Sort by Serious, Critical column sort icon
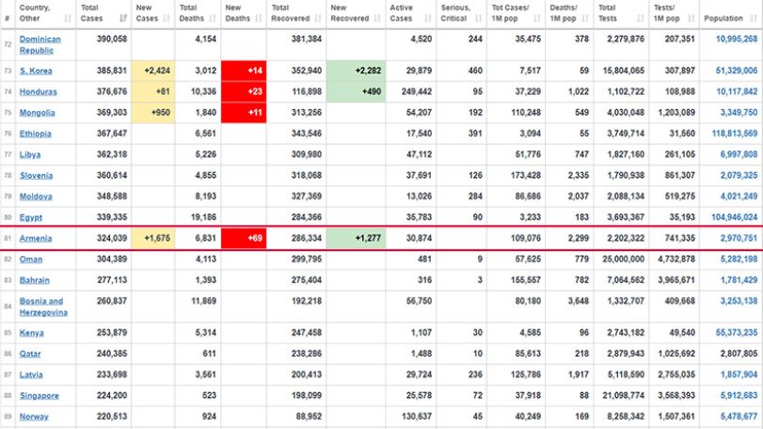This screenshot has width=763, height=429. (x=478, y=19)
